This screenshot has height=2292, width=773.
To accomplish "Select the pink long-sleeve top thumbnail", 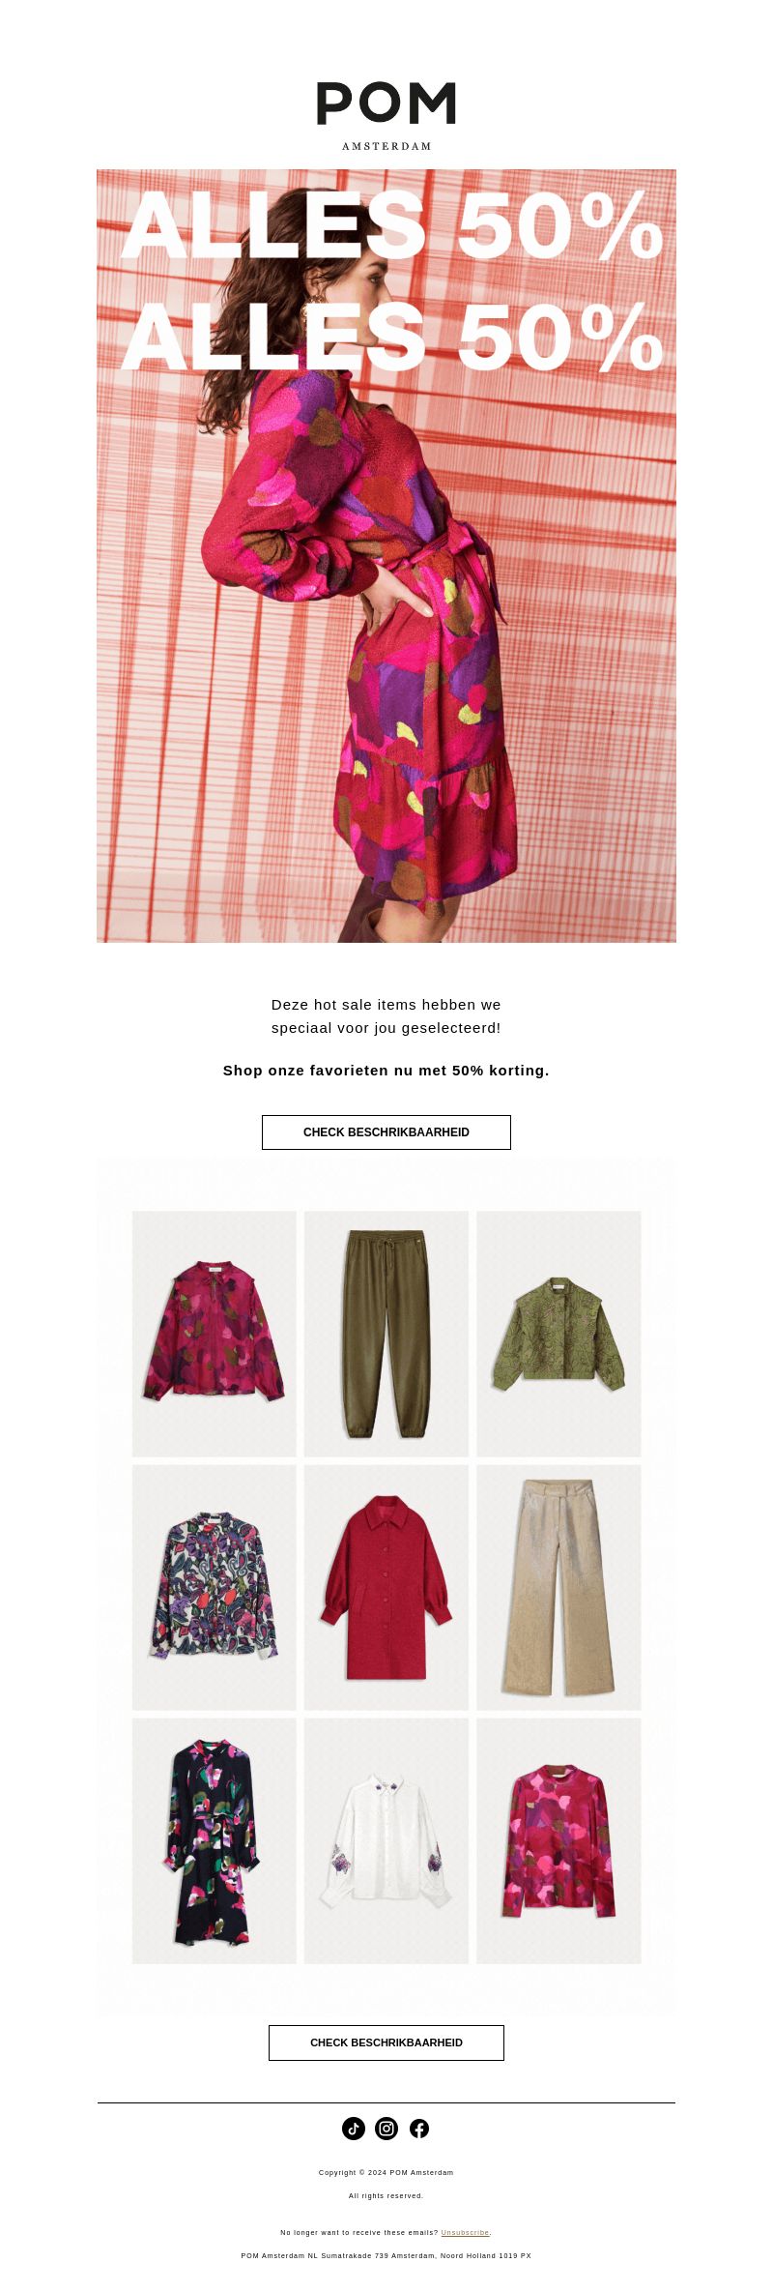I will click(x=558, y=1840).
